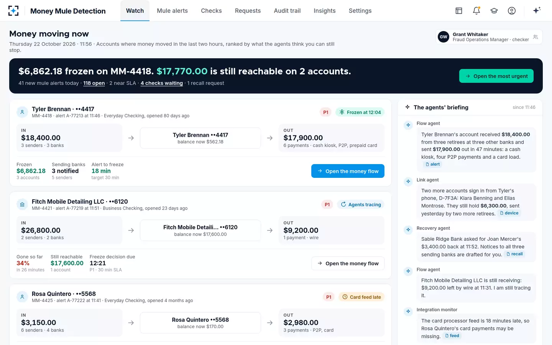
Task: Open the notifications bell
Action: coord(476,11)
